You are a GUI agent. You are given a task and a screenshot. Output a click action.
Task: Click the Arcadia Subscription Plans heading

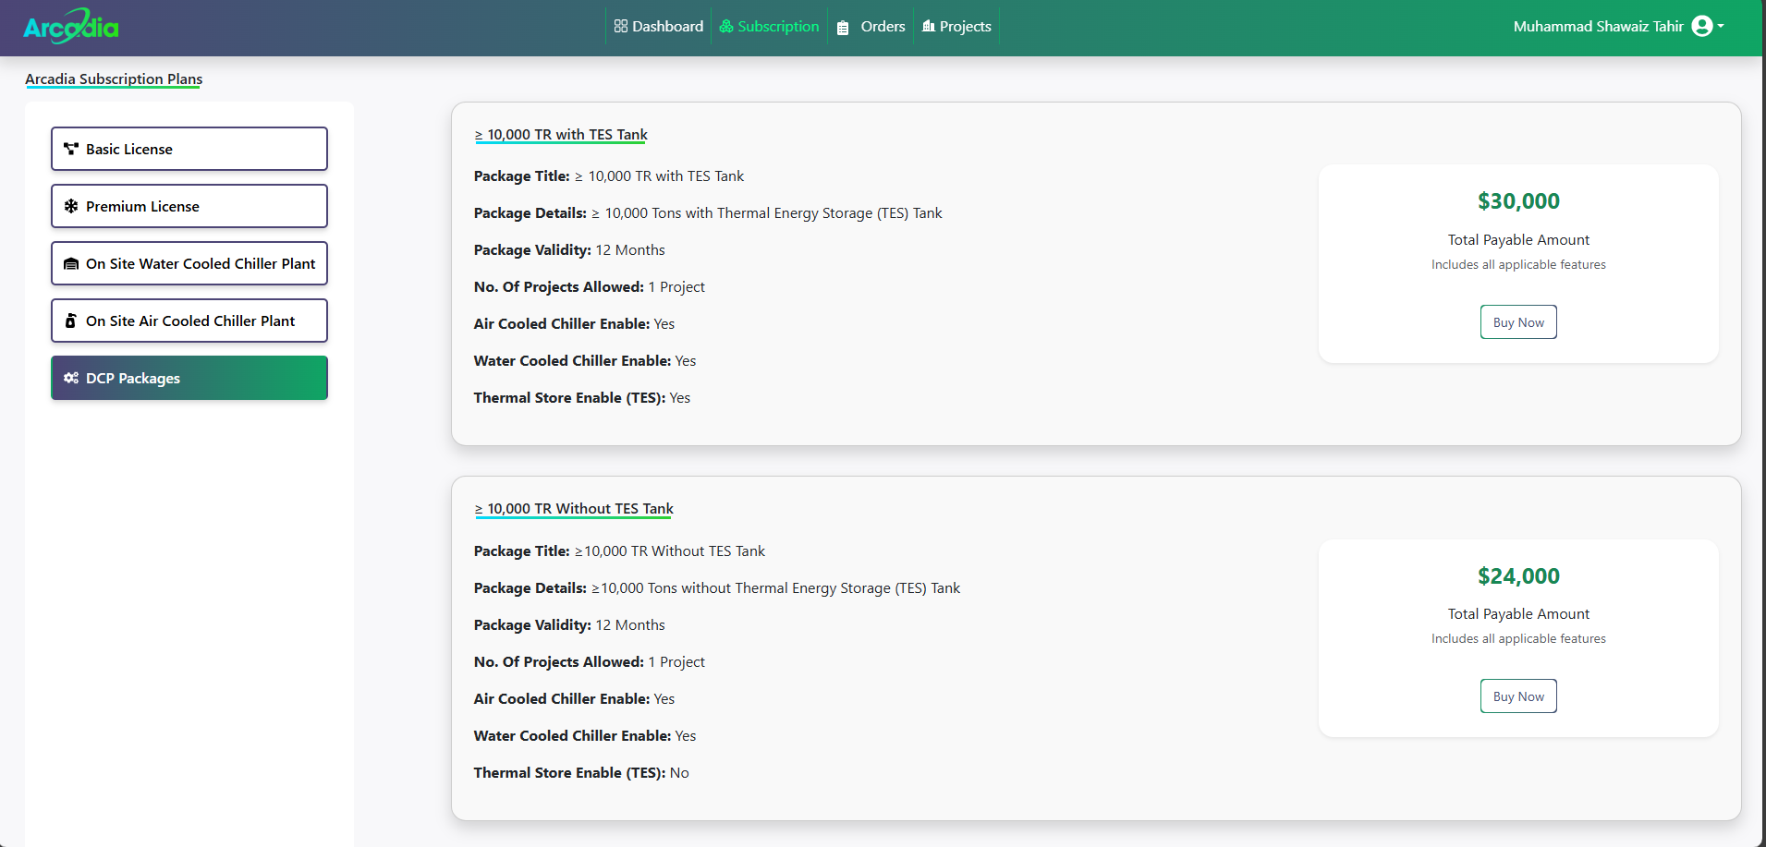(x=114, y=79)
